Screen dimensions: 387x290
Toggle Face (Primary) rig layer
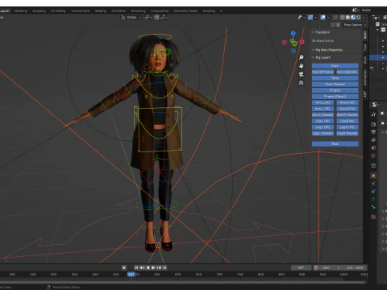[x=322, y=72]
